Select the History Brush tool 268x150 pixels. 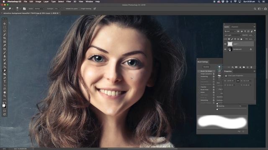(x=5, y=60)
